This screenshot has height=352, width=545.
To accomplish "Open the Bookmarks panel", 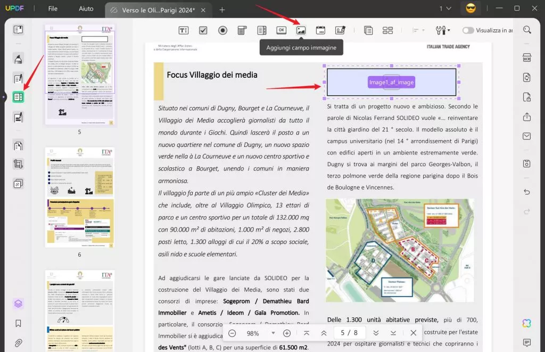I will point(18,323).
